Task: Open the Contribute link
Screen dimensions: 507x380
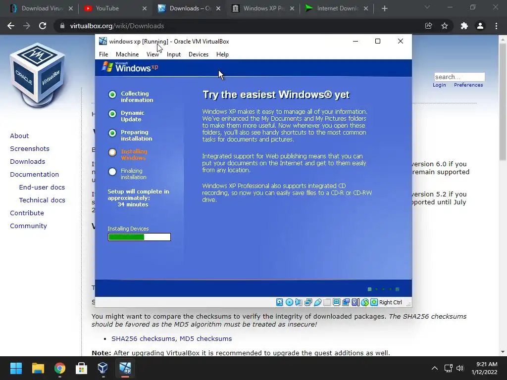Action: 27,213
